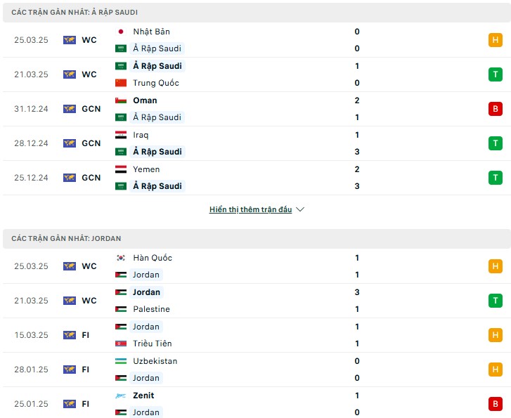Click the Yemen flag icon
Image resolution: width=511 pixels, height=418 pixels.
(x=121, y=169)
